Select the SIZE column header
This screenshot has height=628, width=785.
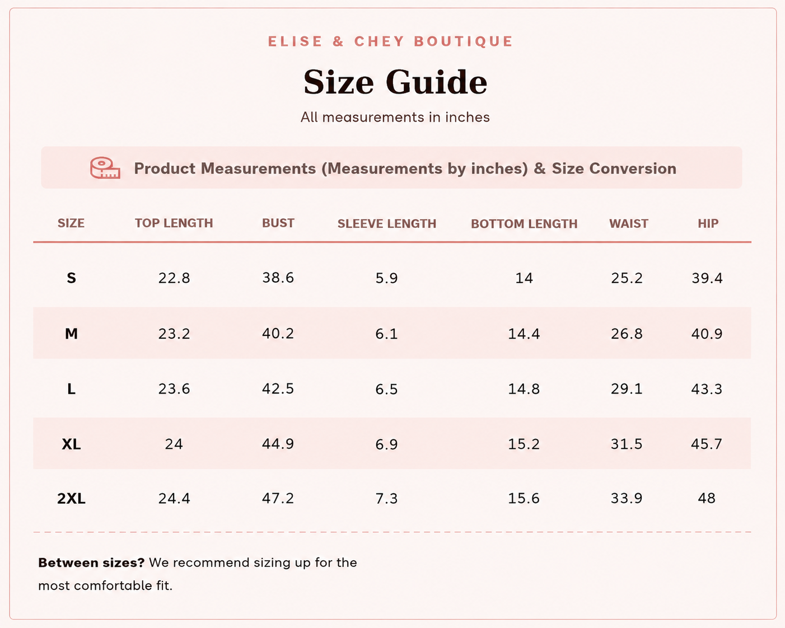pos(71,223)
